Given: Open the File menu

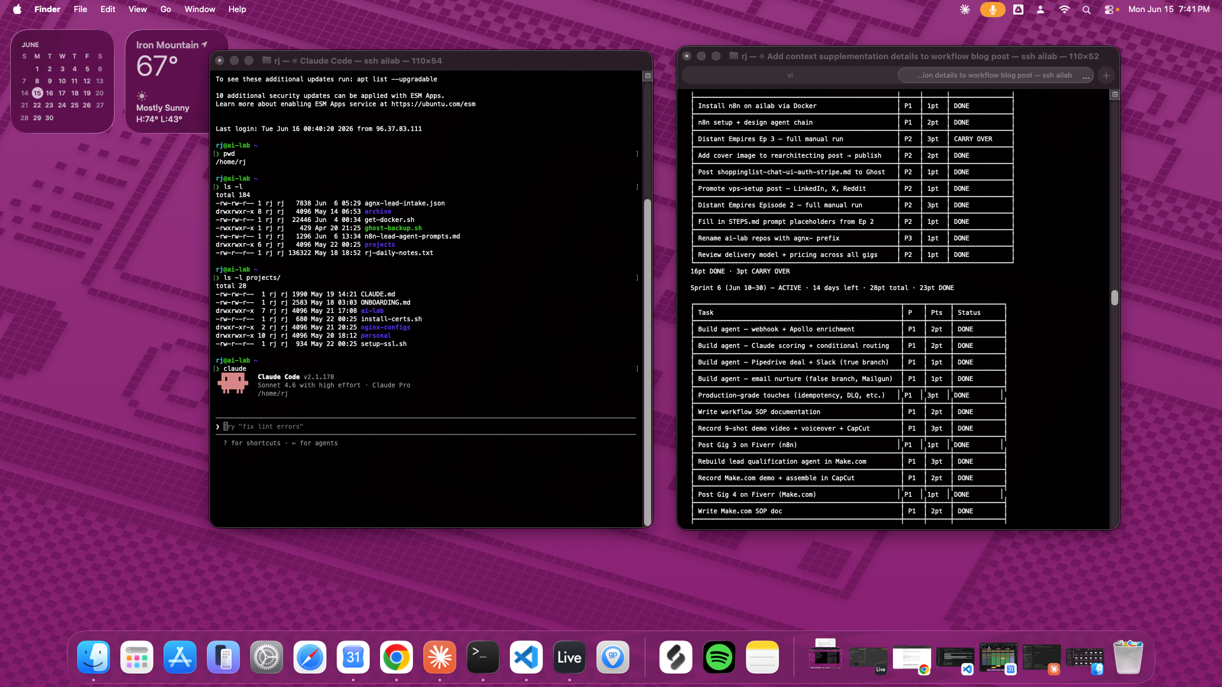Looking at the screenshot, I should (80, 10).
